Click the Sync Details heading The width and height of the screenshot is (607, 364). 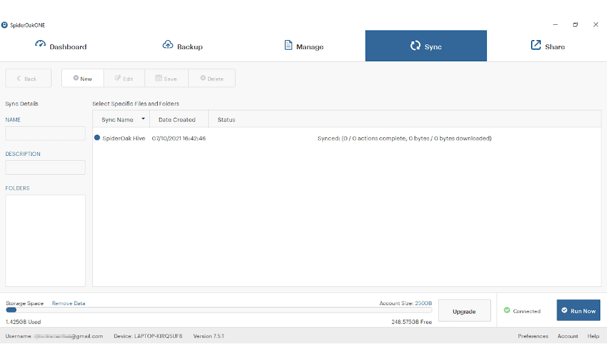(x=22, y=104)
